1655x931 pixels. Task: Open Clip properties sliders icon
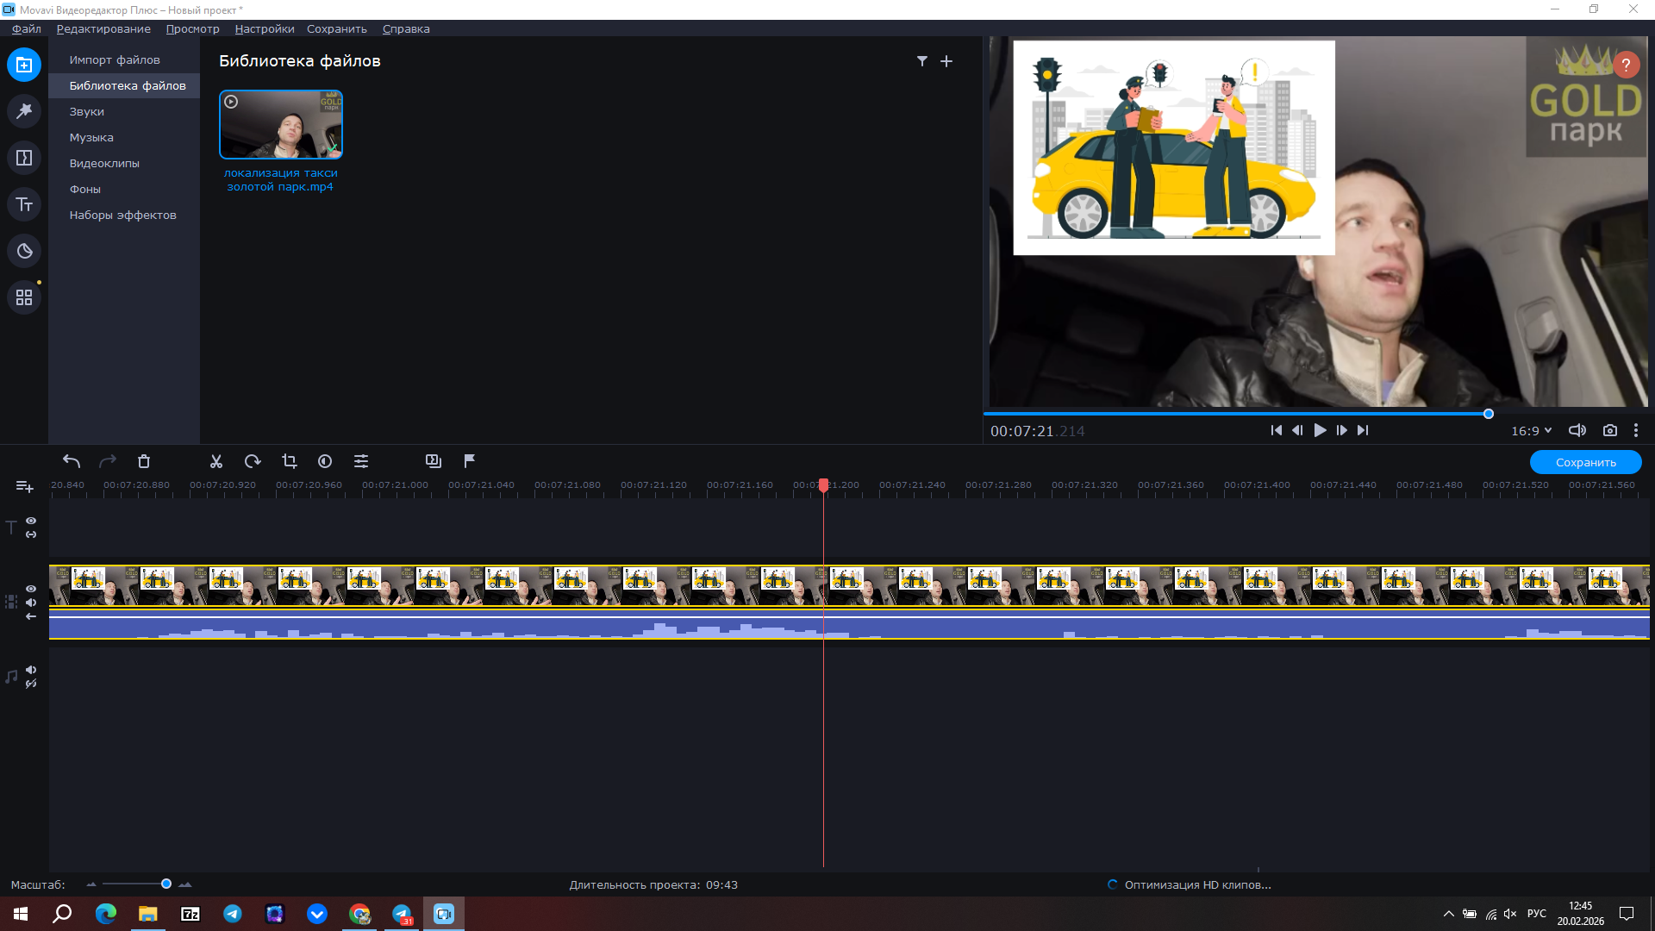click(x=361, y=462)
